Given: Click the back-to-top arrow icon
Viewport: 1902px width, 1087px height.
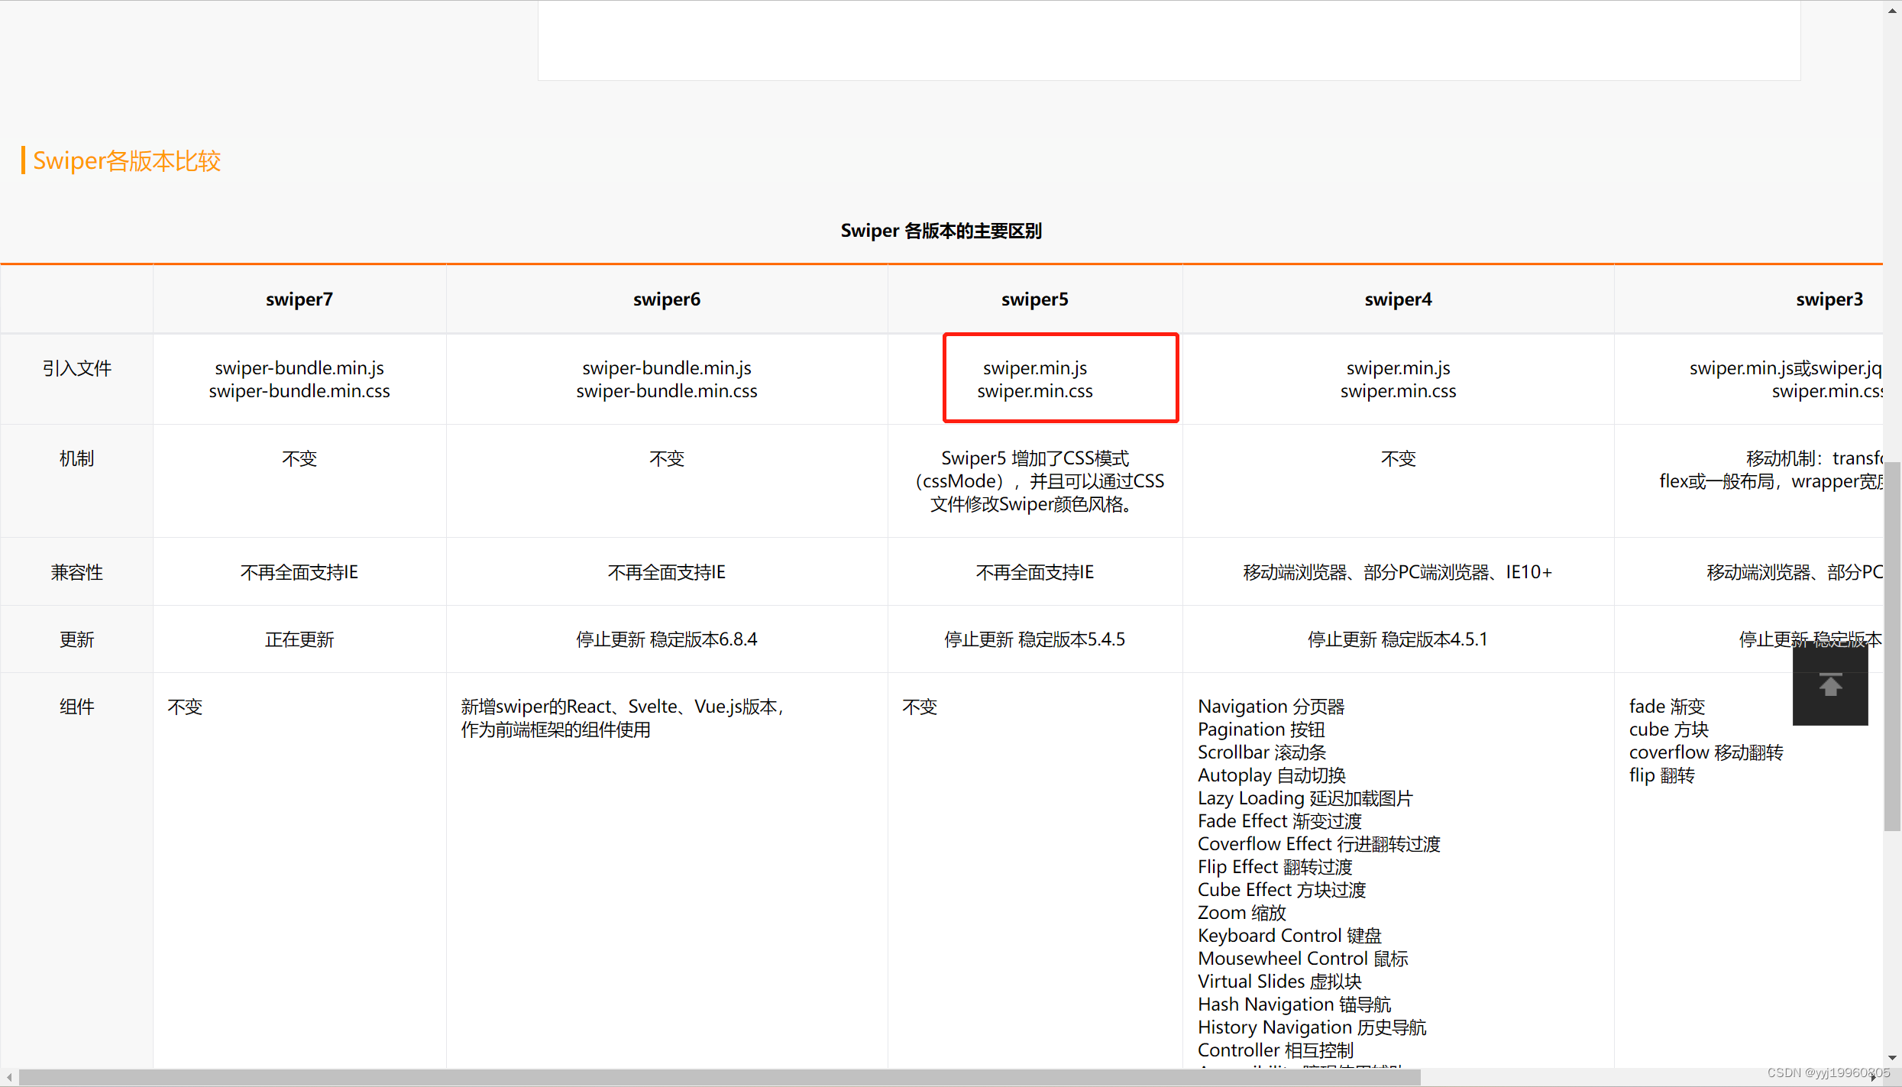Looking at the screenshot, I should pos(1830,684).
